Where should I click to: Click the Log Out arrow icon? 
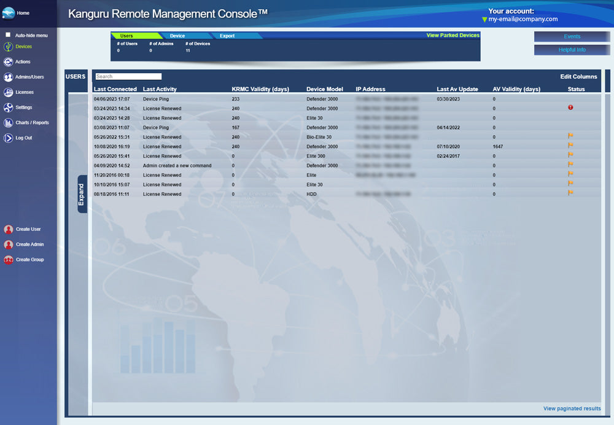coord(8,138)
